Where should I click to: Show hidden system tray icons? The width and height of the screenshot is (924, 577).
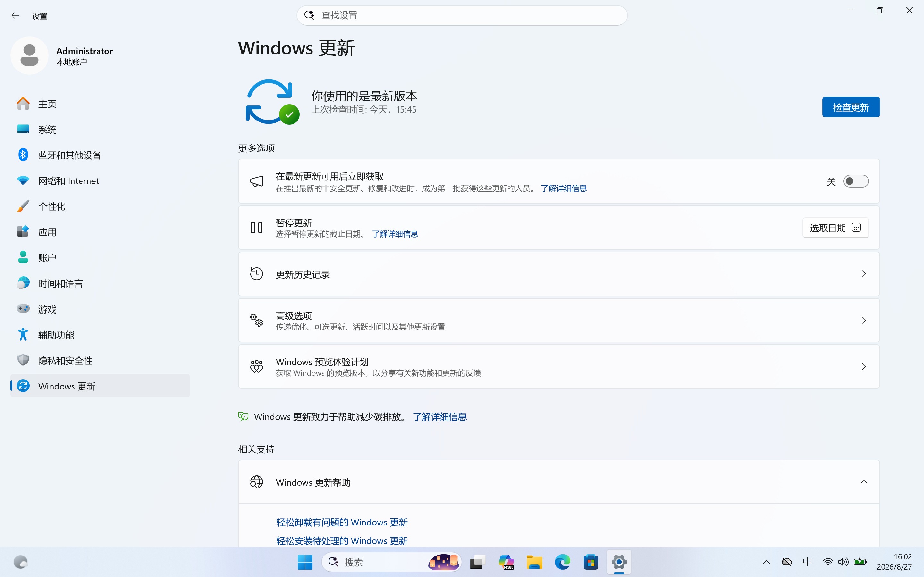(x=766, y=562)
